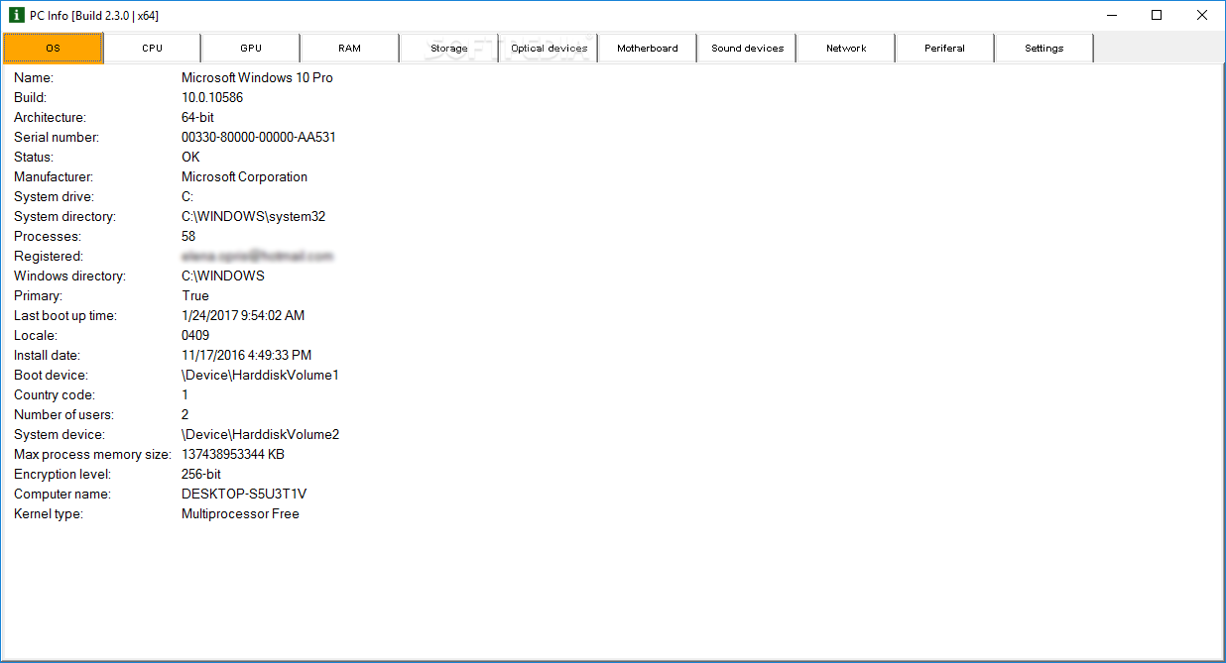
Task: Click the Name: label
Action: coord(34,77)
